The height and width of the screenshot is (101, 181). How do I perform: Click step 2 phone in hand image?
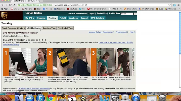69,62
